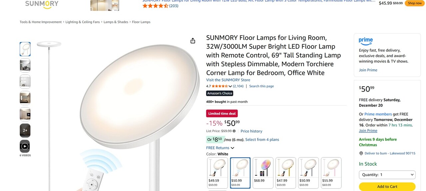Click the Prime logo
Screen dimensions: 426x191
(x=365, y=41)
